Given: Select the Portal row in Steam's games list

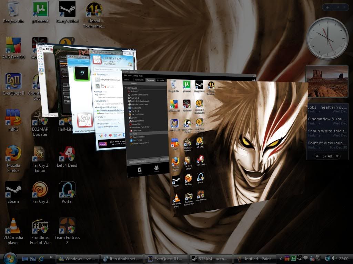Looking at the screenshot, I should tap(149, 134).
